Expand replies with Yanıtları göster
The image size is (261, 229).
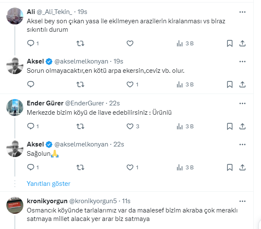(48, 184)
